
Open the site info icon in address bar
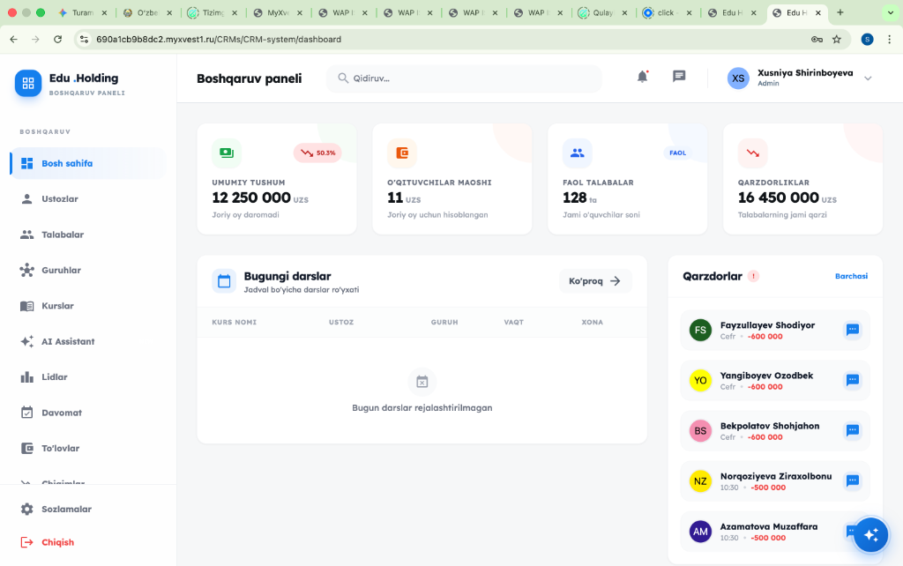(x=84, y=39)
